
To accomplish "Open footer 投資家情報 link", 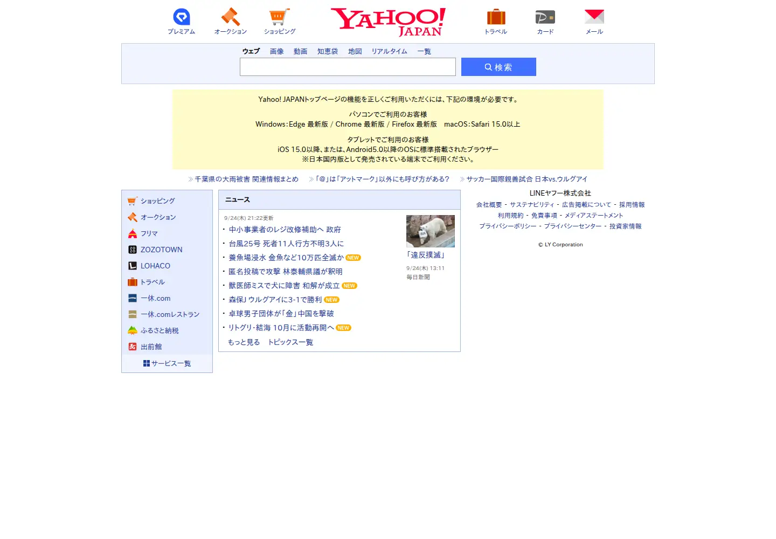I will pyautogui.click(x=626, y=226).
